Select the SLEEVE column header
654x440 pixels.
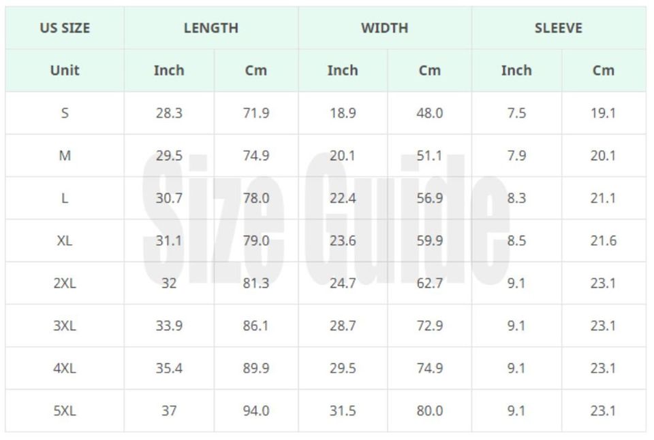[x=559, y=28]
